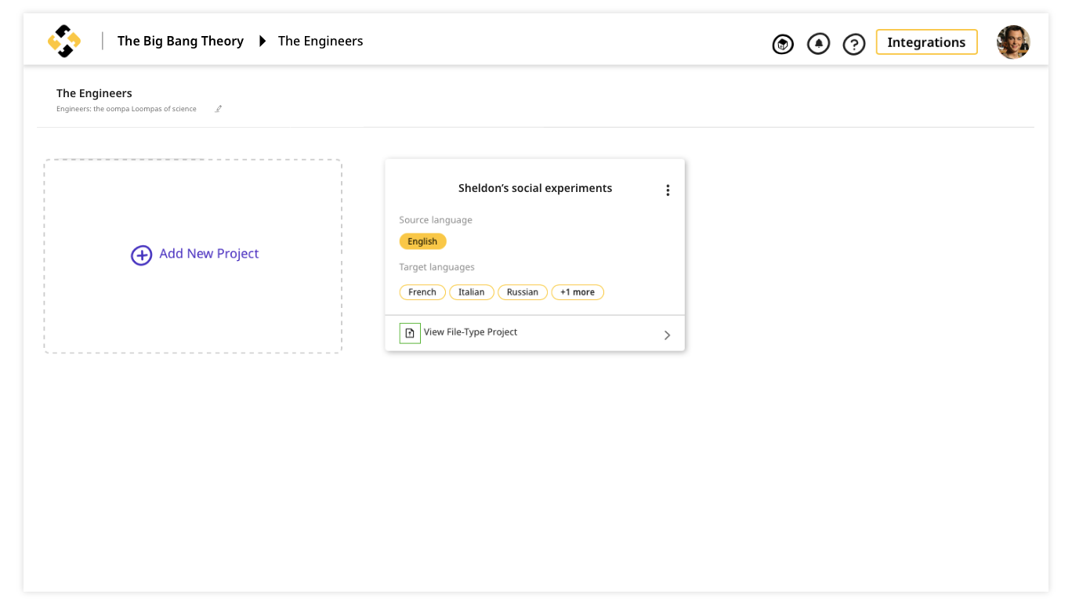The image size is (1072, 605).
Task: Click The Engineers team heading
Action: [94, 93]
